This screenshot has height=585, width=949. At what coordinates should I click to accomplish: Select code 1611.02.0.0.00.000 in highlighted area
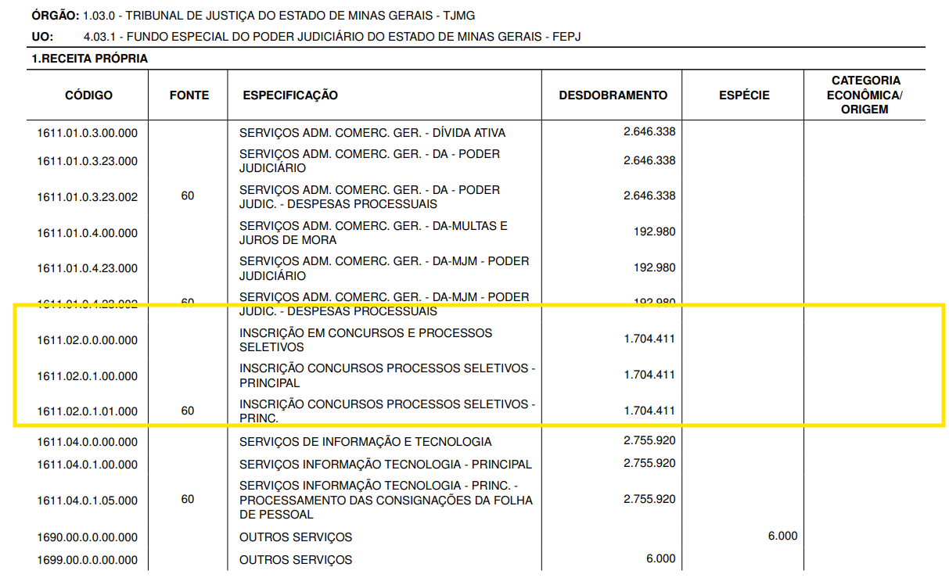coord(87,340)
